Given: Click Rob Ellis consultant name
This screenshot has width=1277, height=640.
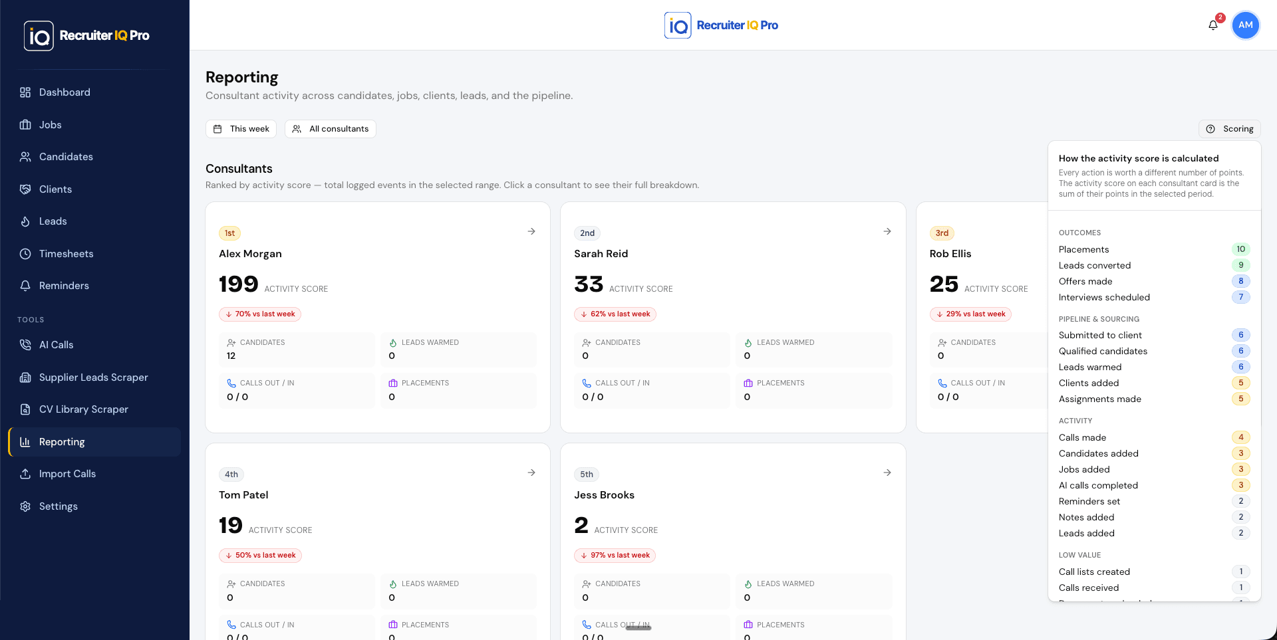Looking at the screenshot, I should click(x=950, y=254).
